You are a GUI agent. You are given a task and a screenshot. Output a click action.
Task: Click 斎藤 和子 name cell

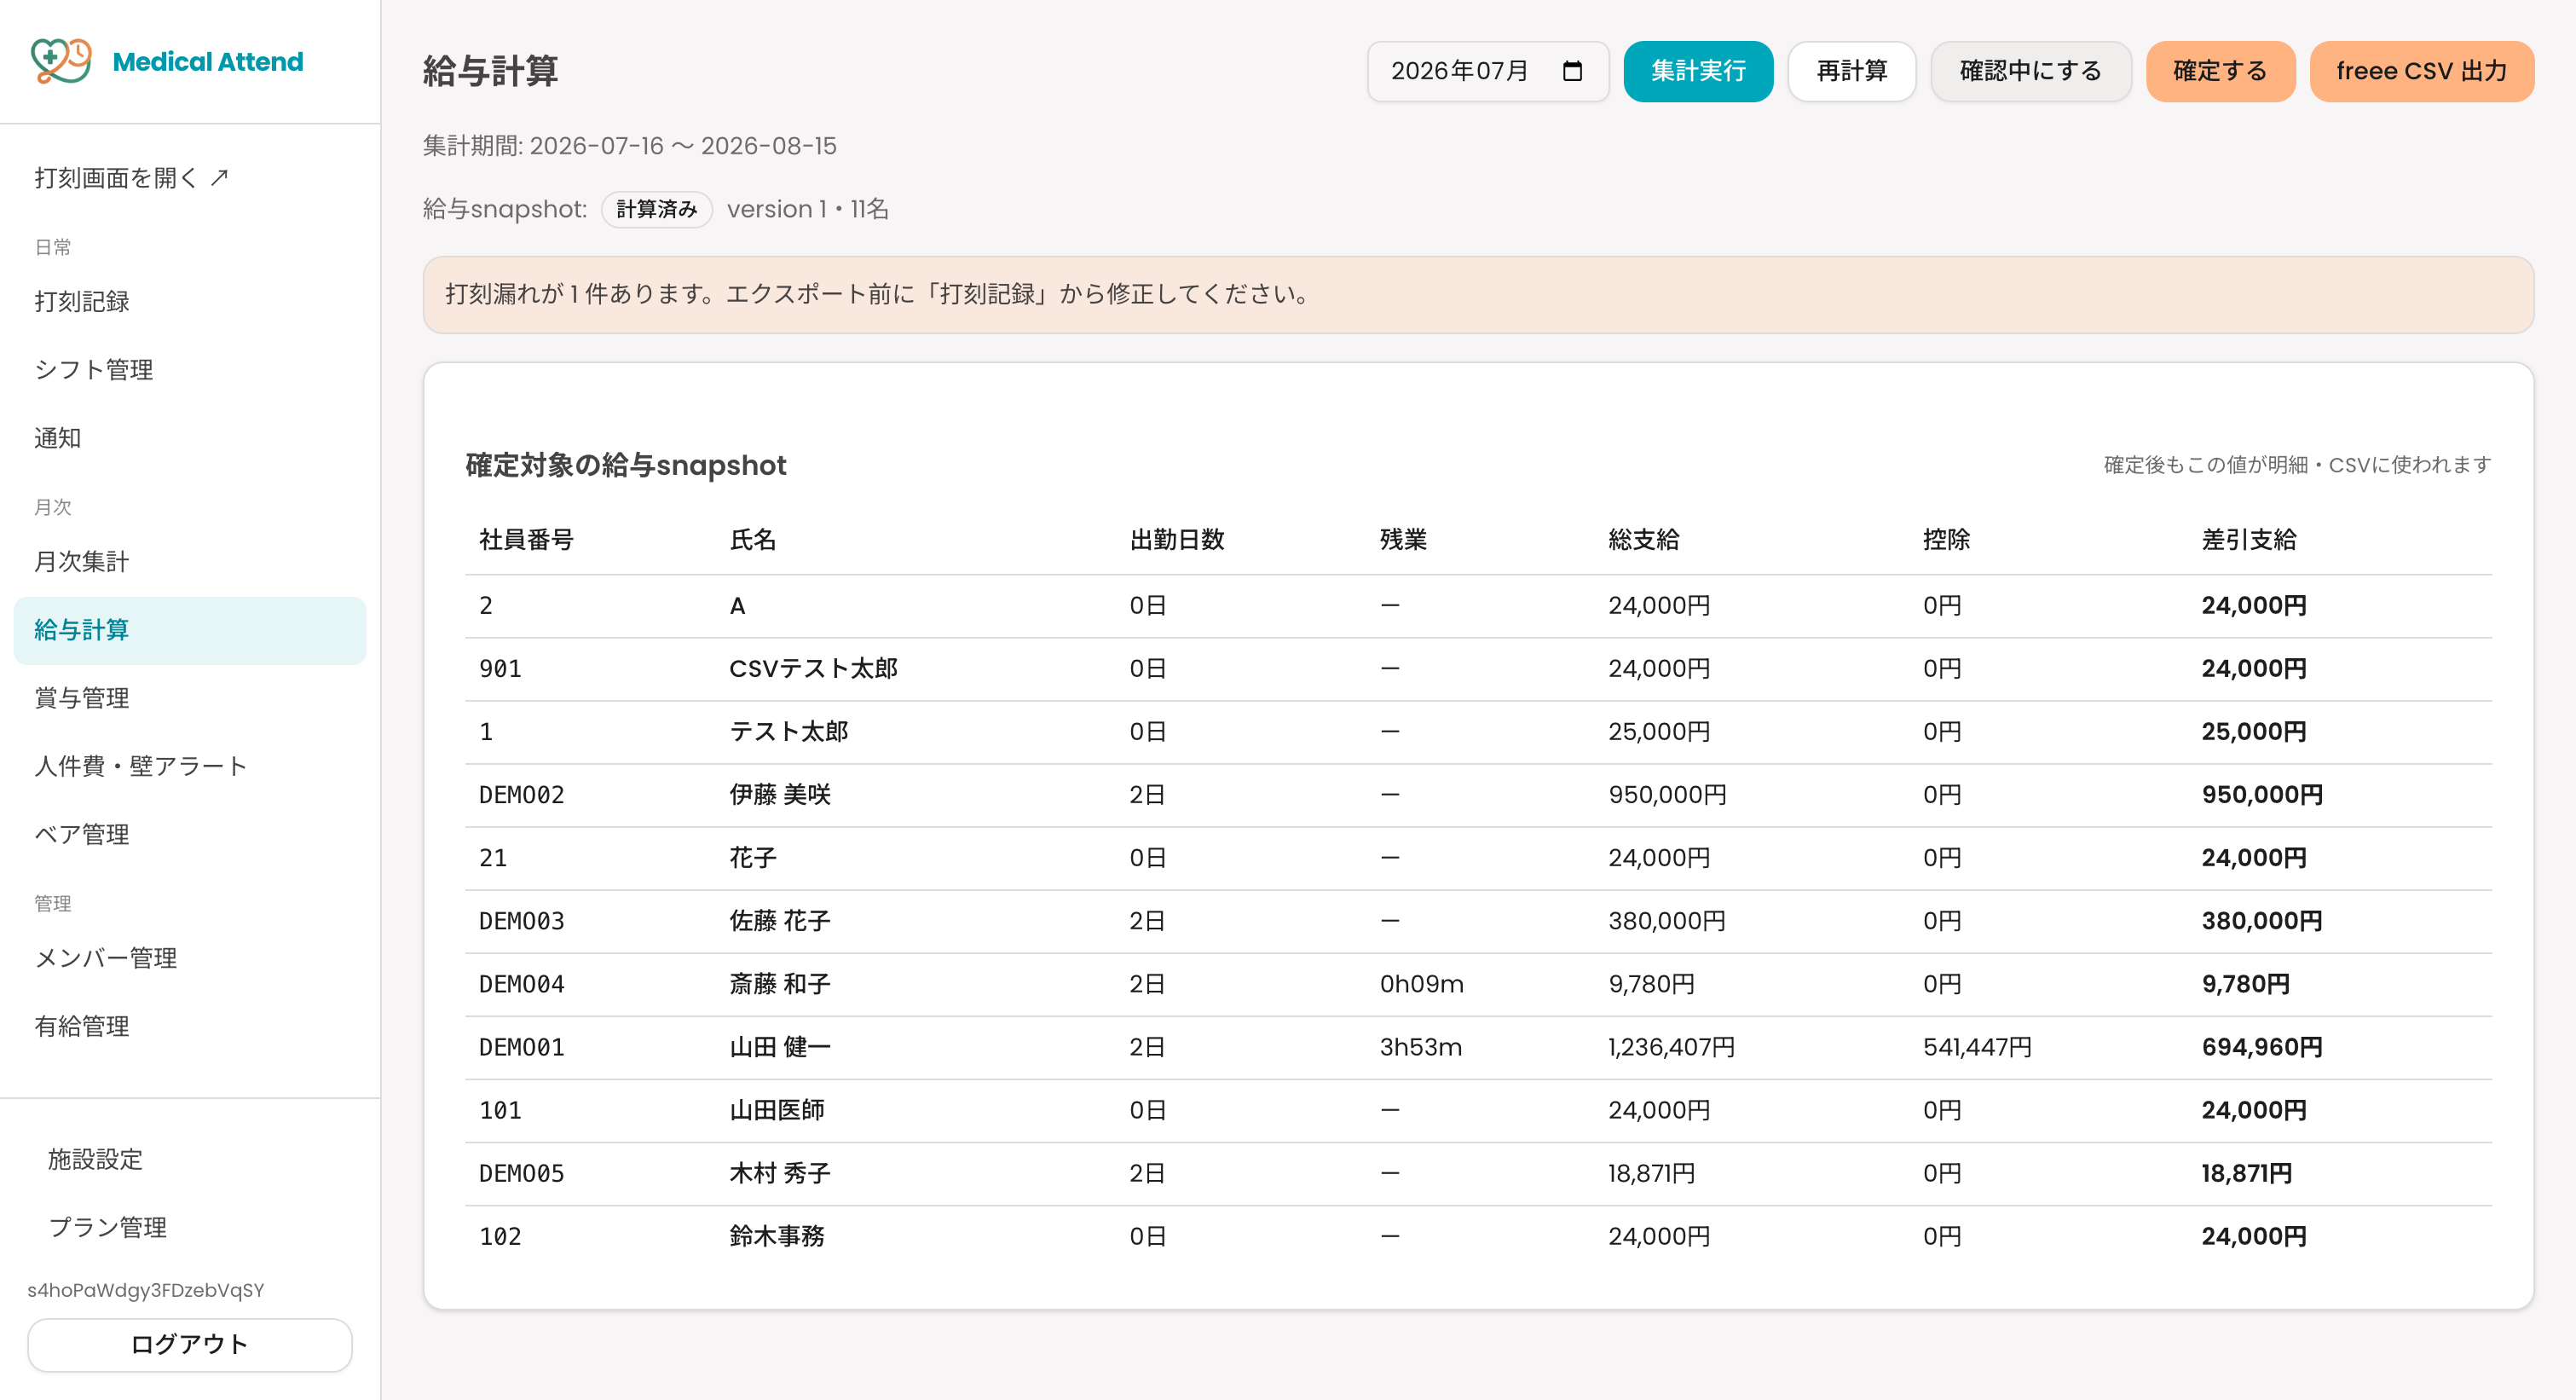(x=780, y=984)
